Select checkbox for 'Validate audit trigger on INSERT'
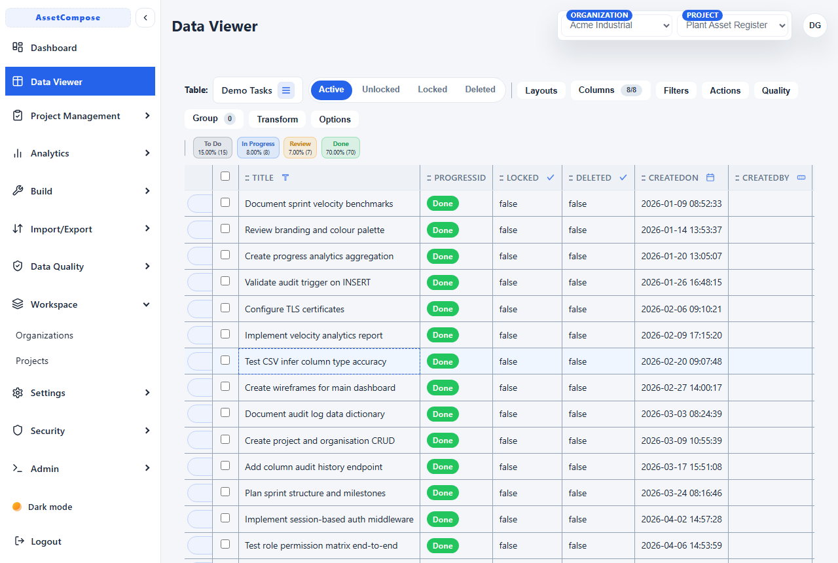Viewport: 838px width, 563px height. 225,281
